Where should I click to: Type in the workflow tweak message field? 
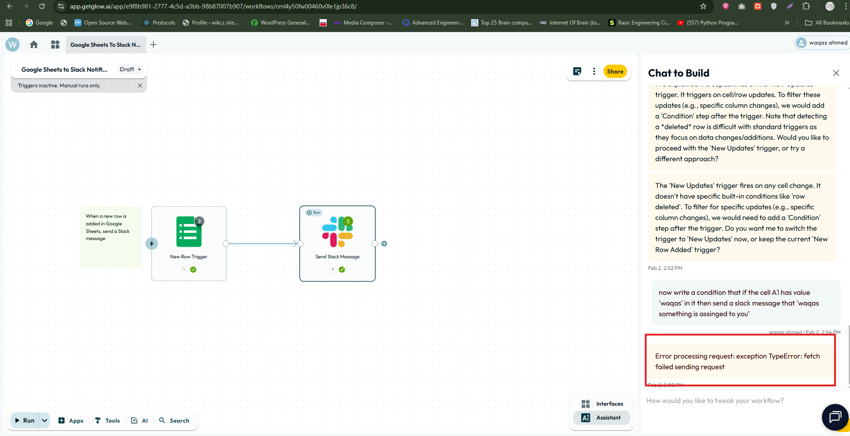point(731,401)
